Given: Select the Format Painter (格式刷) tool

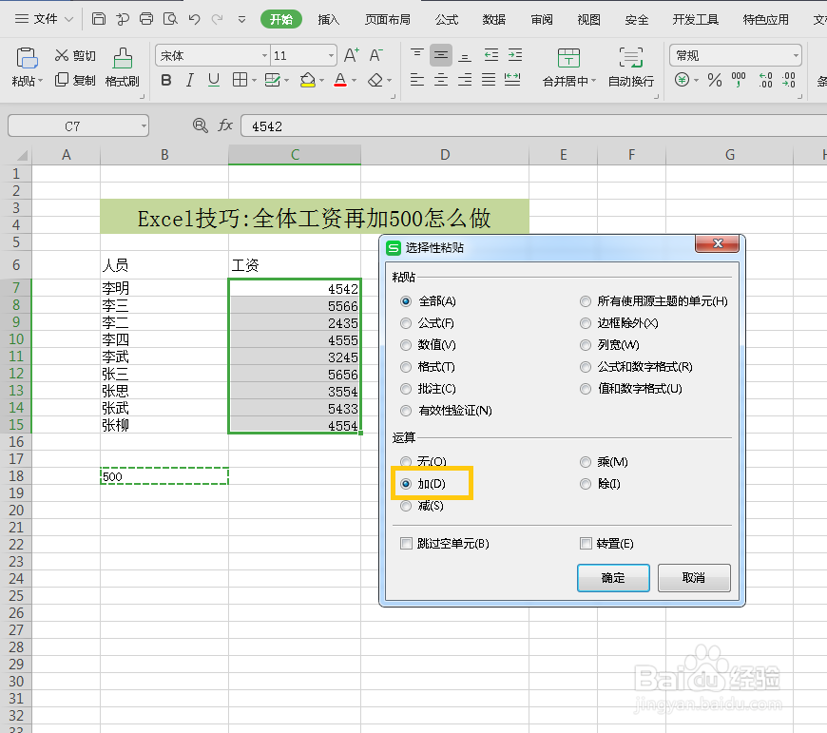Looking at the screenshot, I should [121, 68].
